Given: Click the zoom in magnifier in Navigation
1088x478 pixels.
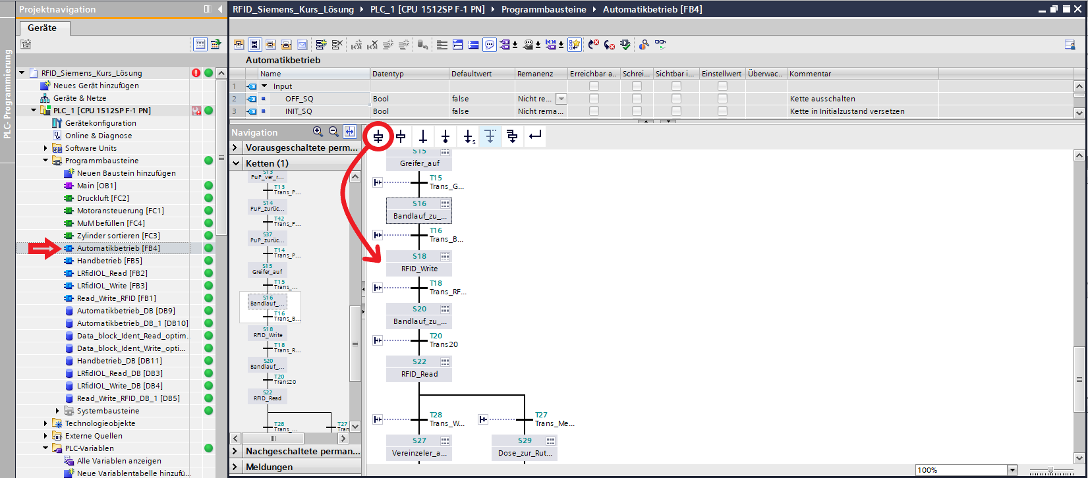Looking at the screenshot, I should (318, 132).
